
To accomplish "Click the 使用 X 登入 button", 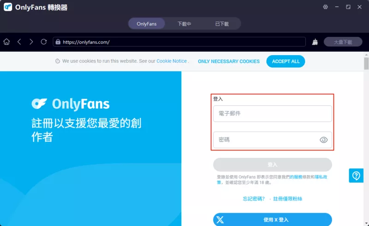I will pos(273,220).
